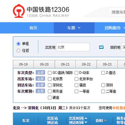Open the 中转换乘 transfer link
This screenshot has height=125, width=125.
[119, 108]
